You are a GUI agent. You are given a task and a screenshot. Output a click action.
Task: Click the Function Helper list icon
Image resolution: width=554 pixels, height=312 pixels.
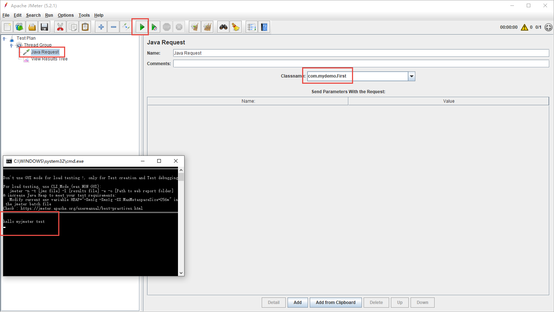[x=252, y=27]
